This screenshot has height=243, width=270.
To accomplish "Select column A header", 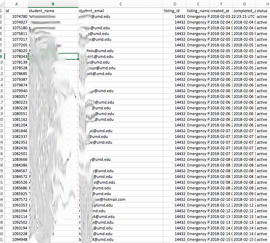I will pyautogui.click(x=17, y=4).
